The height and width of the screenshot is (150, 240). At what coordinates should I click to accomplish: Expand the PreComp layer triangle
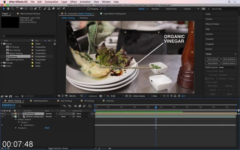click(13, 114)
